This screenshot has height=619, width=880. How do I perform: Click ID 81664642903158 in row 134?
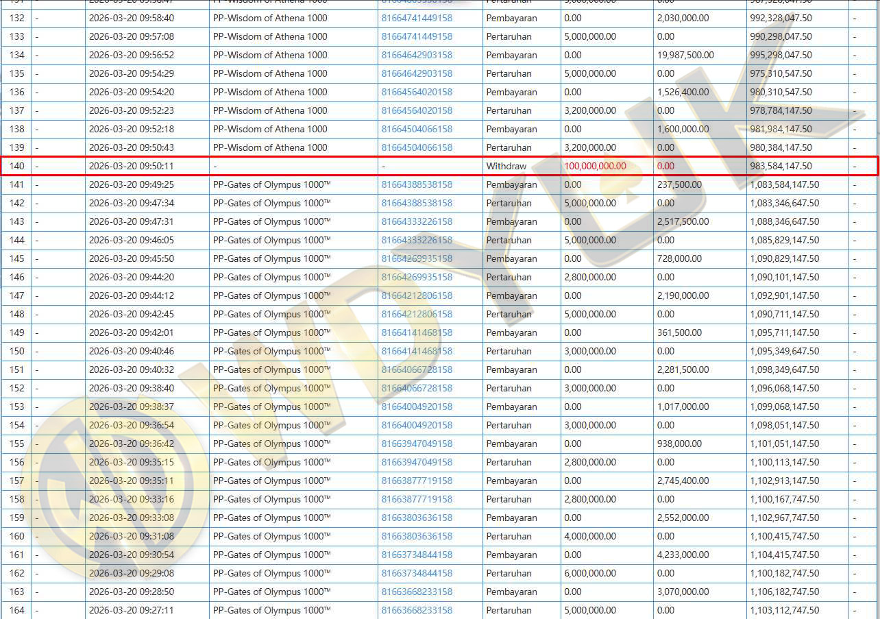[x=417, y=55]
